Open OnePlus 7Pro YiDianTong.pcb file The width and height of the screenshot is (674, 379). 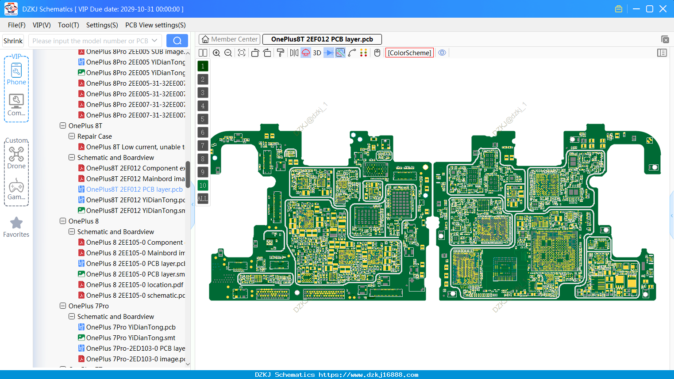tap(127, 327)
